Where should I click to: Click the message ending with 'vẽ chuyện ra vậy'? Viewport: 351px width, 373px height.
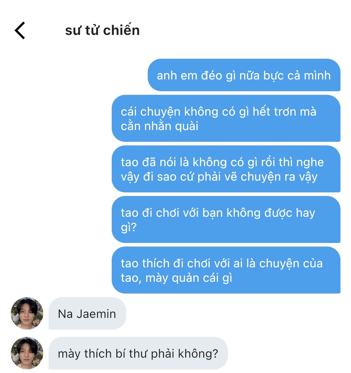pos(226,169)
